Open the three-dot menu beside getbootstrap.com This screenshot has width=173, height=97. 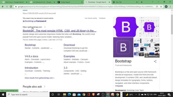[45, 27]
